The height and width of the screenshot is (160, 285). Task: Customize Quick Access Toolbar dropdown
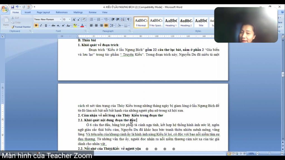34,7
